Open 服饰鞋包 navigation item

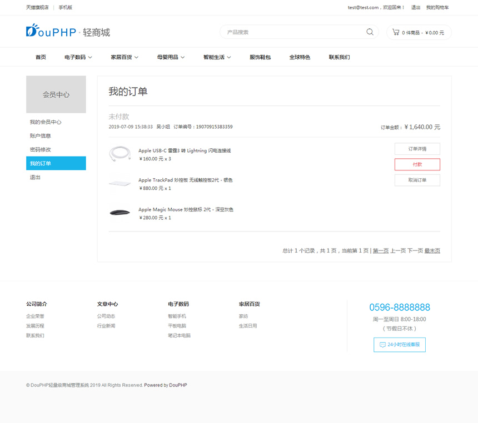click(x=260, y=57)
